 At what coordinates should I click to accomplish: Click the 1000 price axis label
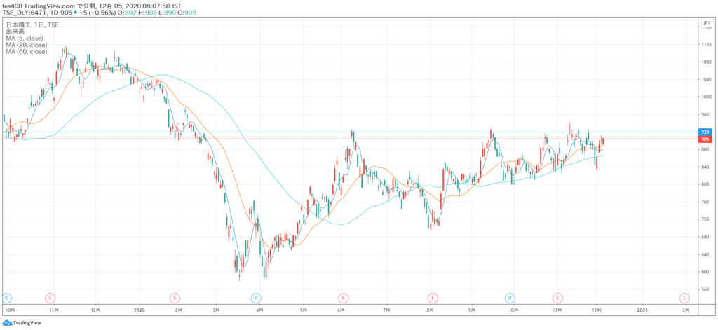[707, 97]
